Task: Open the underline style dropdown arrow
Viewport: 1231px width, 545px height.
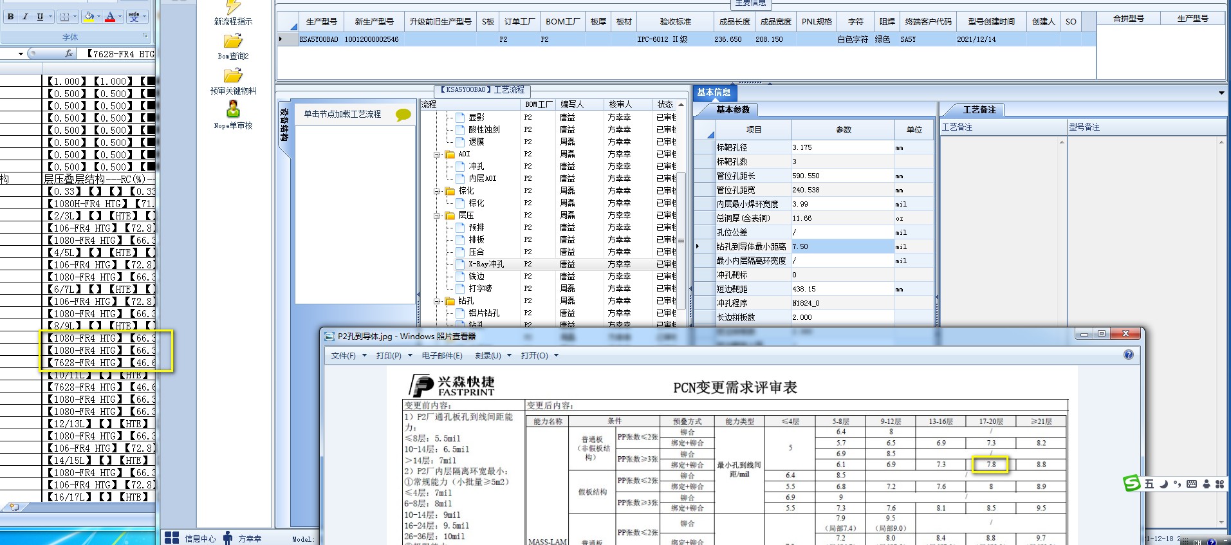Action: click(x=50, y=17)
